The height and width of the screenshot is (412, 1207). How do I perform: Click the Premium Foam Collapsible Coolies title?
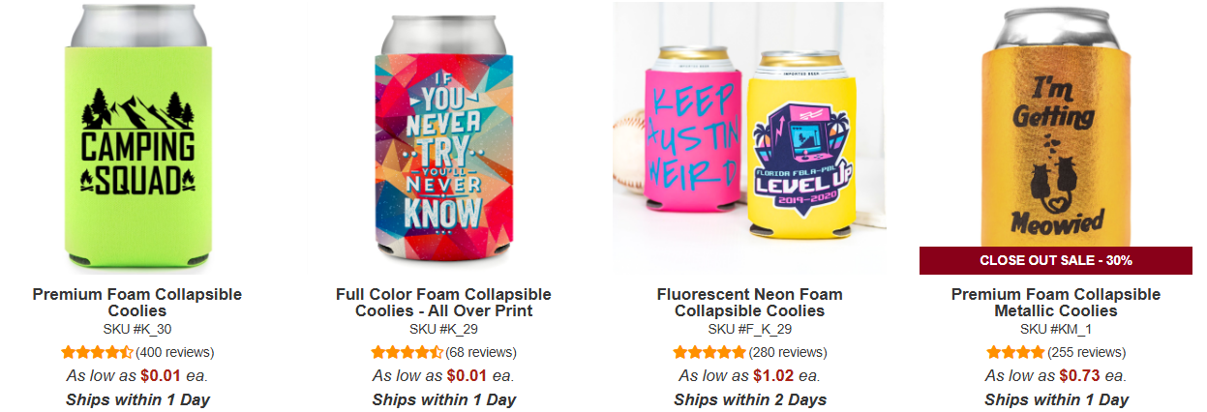[x=137, y=303]
